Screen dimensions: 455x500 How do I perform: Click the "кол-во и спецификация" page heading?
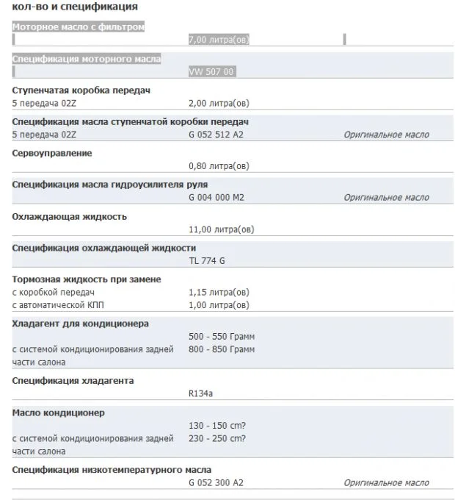click(x=74, y=7)
